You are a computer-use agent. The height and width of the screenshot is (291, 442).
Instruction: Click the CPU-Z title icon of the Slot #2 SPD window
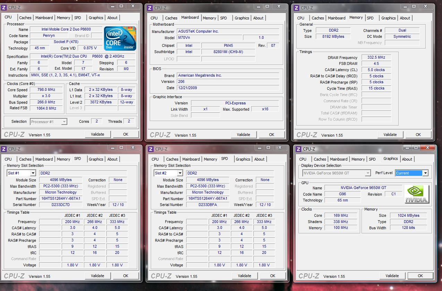pos(150,149)
